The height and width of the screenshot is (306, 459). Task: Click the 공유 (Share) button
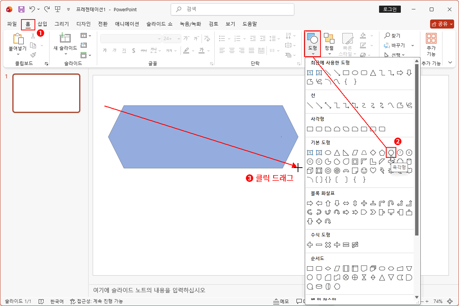pyautogui.click(x=442, y=24)
